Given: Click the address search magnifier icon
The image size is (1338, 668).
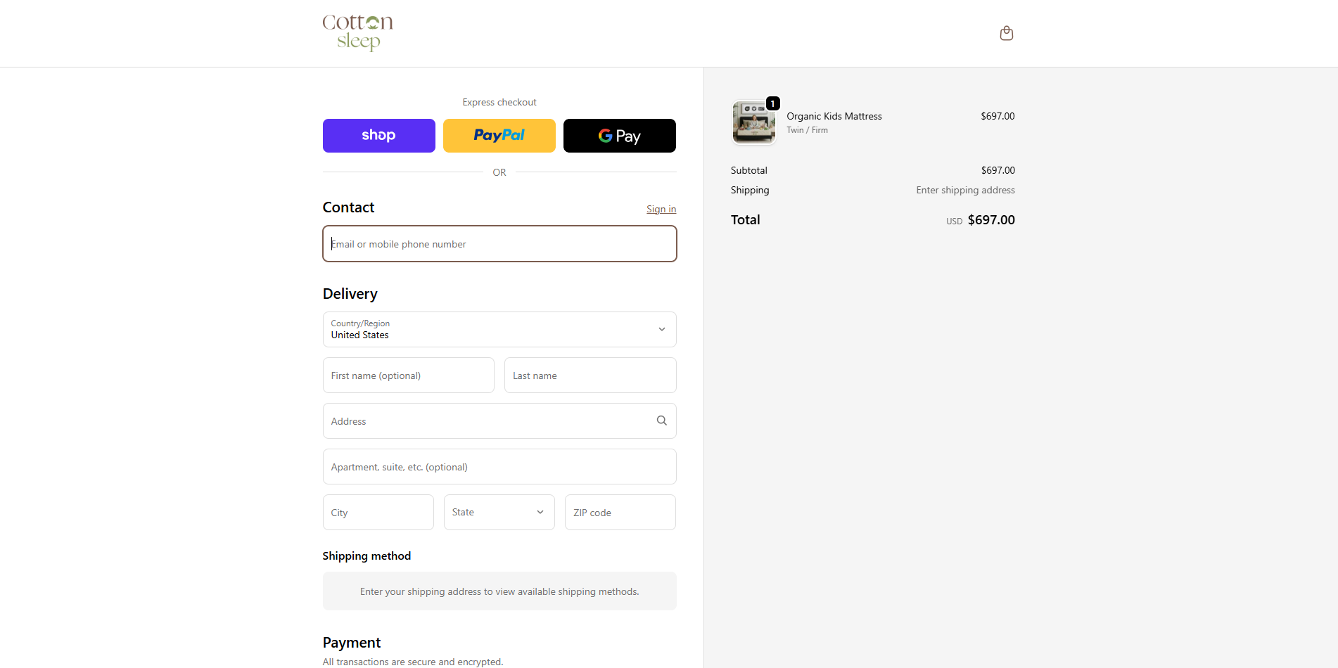Looking at the screenshot, I should pyautogui.click(x=661, y=420).
